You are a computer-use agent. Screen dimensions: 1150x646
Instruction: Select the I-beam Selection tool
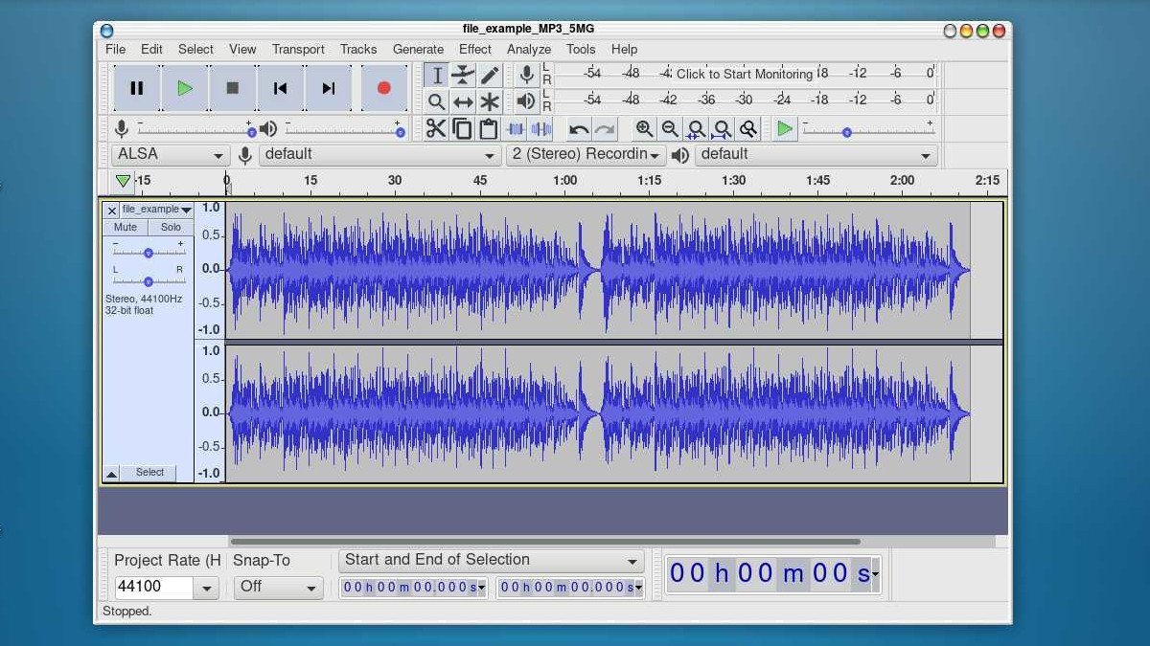pos(437,75)
